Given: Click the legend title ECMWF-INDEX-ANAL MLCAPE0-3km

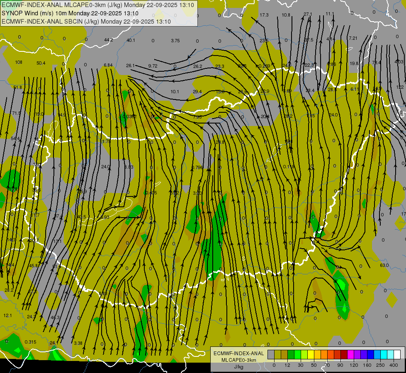Looking at the screenshot, I should click(239, 357).
